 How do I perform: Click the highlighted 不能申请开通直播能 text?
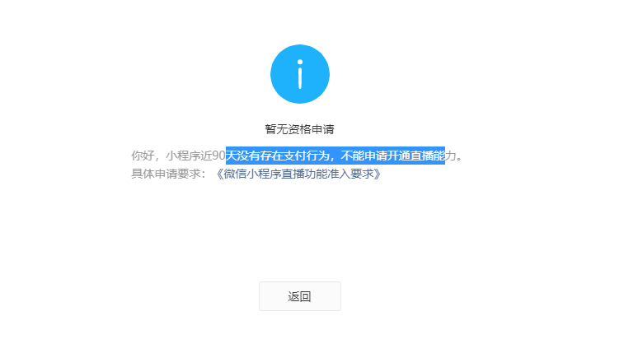[393, 156]
